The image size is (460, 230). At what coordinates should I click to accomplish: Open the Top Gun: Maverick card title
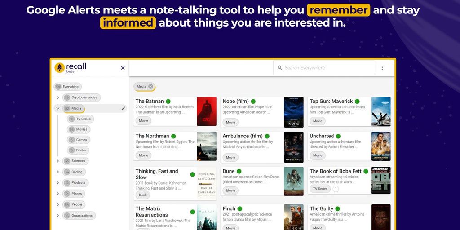(x=331, y=101)
